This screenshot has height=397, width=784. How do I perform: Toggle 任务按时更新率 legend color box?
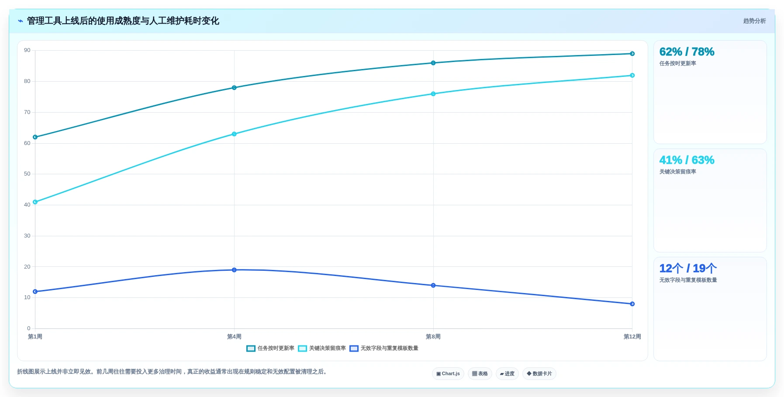(251, 349)
